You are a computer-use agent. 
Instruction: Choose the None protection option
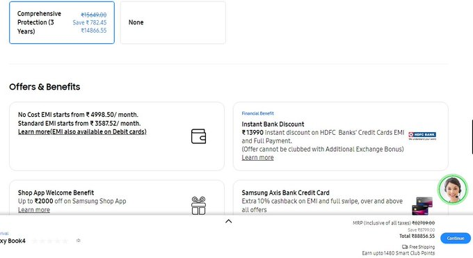click(173, 23)
